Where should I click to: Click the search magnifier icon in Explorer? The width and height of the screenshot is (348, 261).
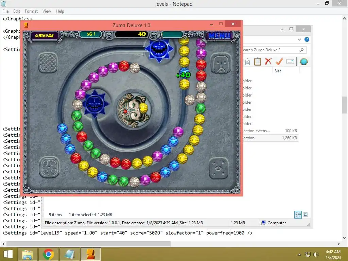tap(301, 50)
